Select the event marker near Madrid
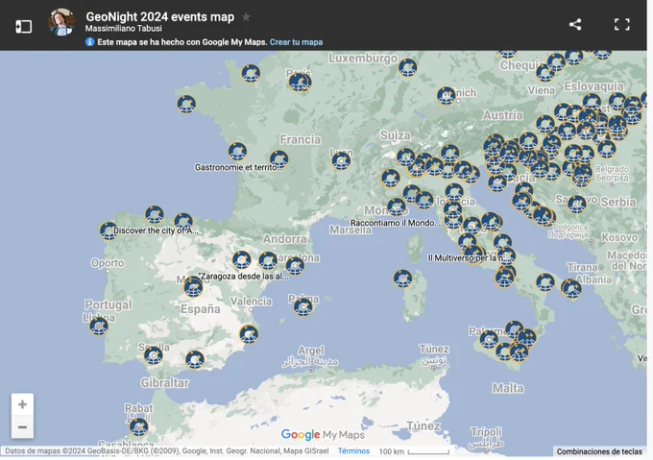 tap(193, 287)
